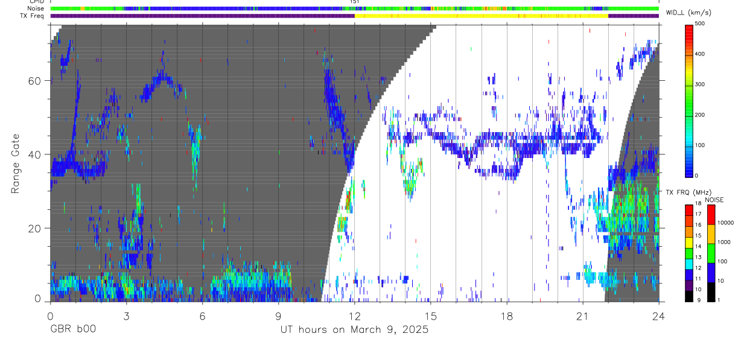Click the hour tick label '15' on time axis
Screen dimensions: 741x342
tap(430, 315)
